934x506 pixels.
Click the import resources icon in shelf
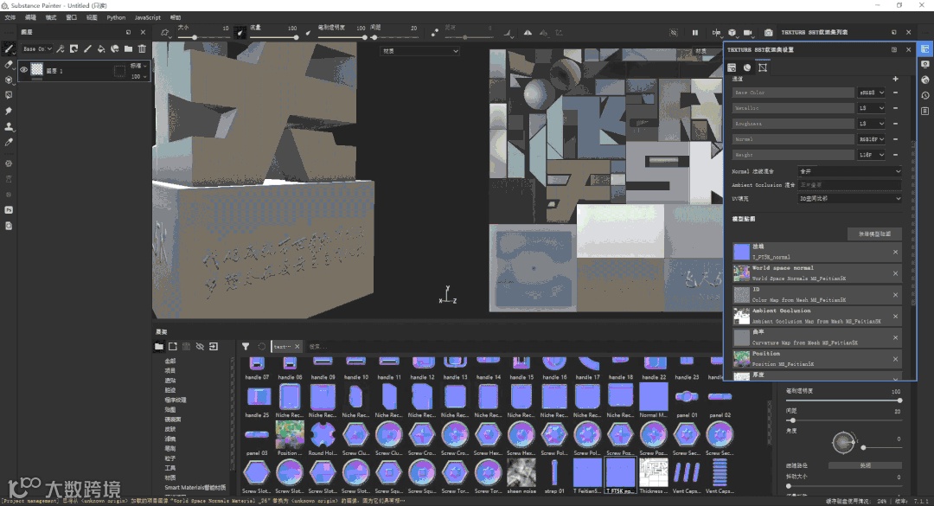(214, 346)
